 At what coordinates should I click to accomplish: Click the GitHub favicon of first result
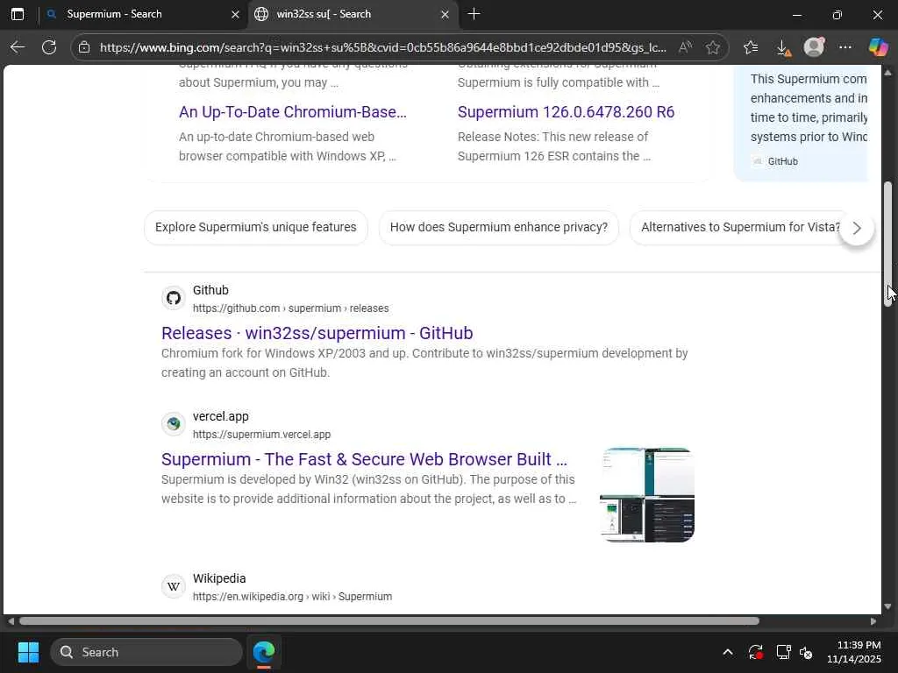[174, 298]
